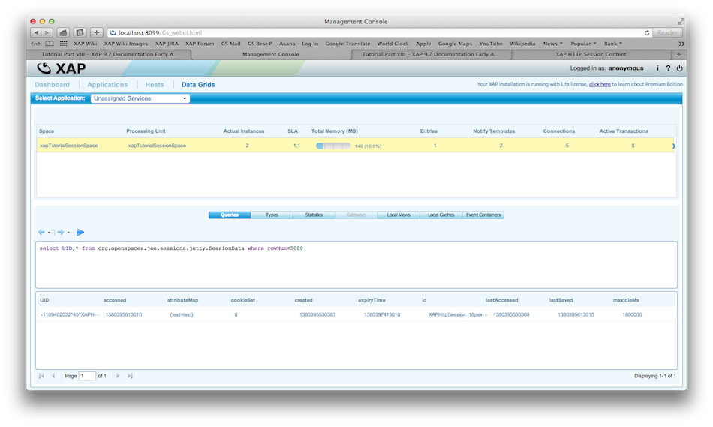Open Select Application dropdown
This screenshot has height=427, width=713.
pyautogui.click(x=140, y=98)
